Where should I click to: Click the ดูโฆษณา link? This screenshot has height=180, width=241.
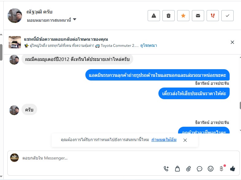coord(149,45)
